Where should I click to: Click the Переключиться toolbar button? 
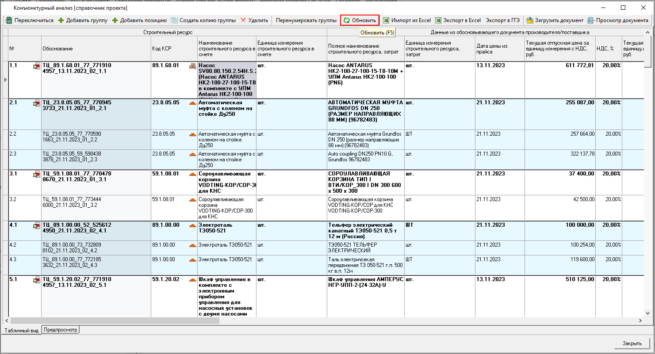30,20
